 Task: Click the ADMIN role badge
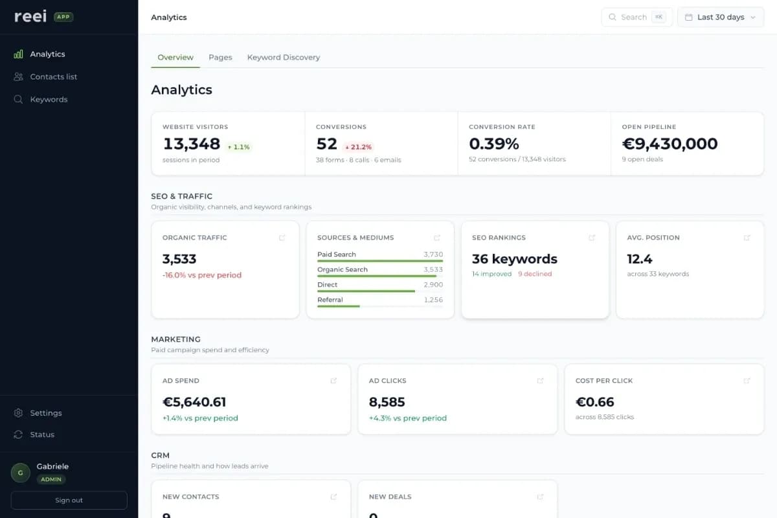click(51, 480)
